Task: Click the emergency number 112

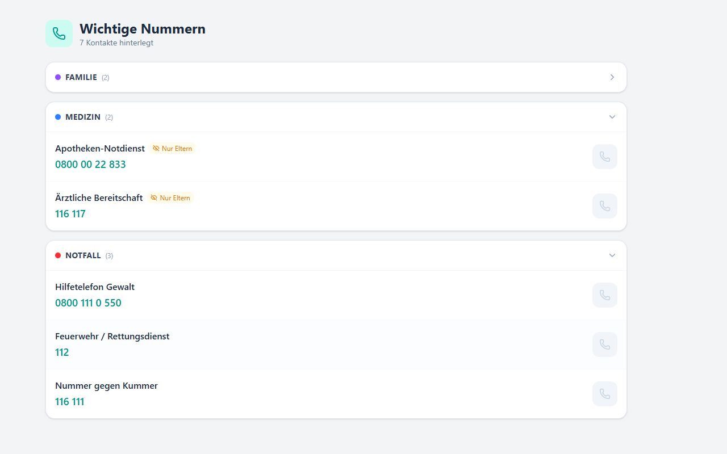Action: pos(62,352)
